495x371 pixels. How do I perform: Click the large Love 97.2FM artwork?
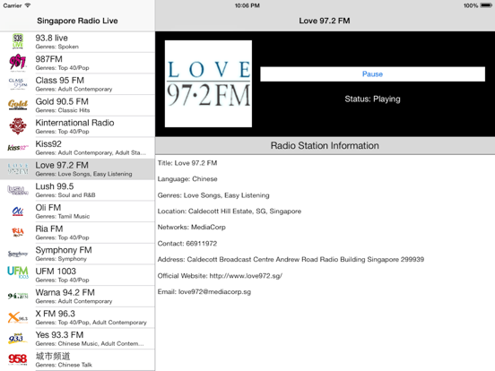(x=208, y=83)
